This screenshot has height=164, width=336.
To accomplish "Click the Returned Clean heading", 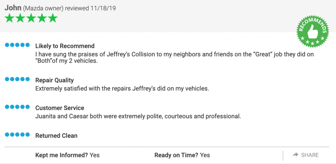I will (x=56, y=136).
